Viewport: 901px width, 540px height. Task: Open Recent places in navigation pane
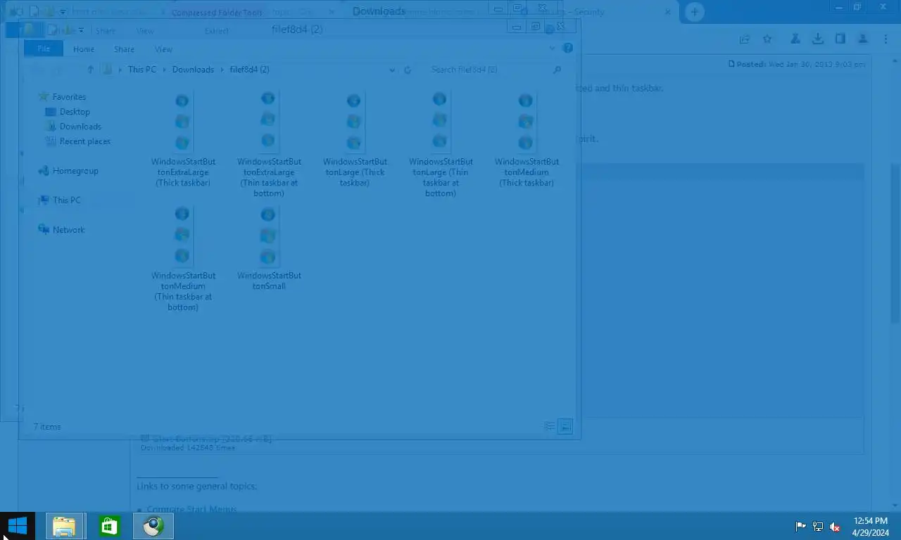click(85, 141)
